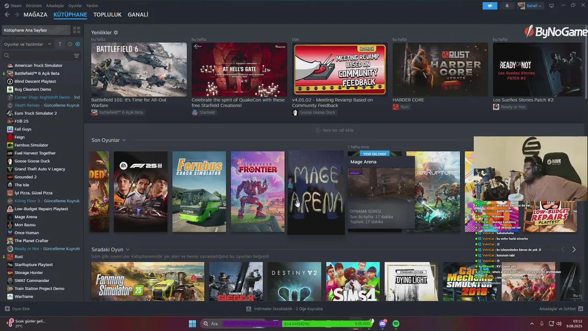The width and height of the screenshot is (588, 331).
Task: Sort library with the up arrow
Action: 60,44
